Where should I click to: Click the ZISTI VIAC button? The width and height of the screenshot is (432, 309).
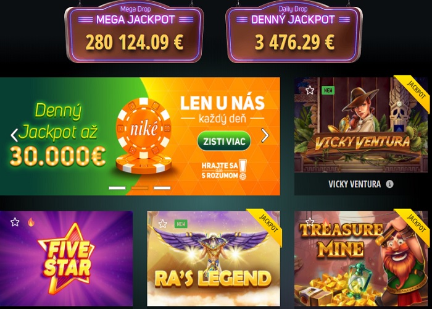pos(223,142)
